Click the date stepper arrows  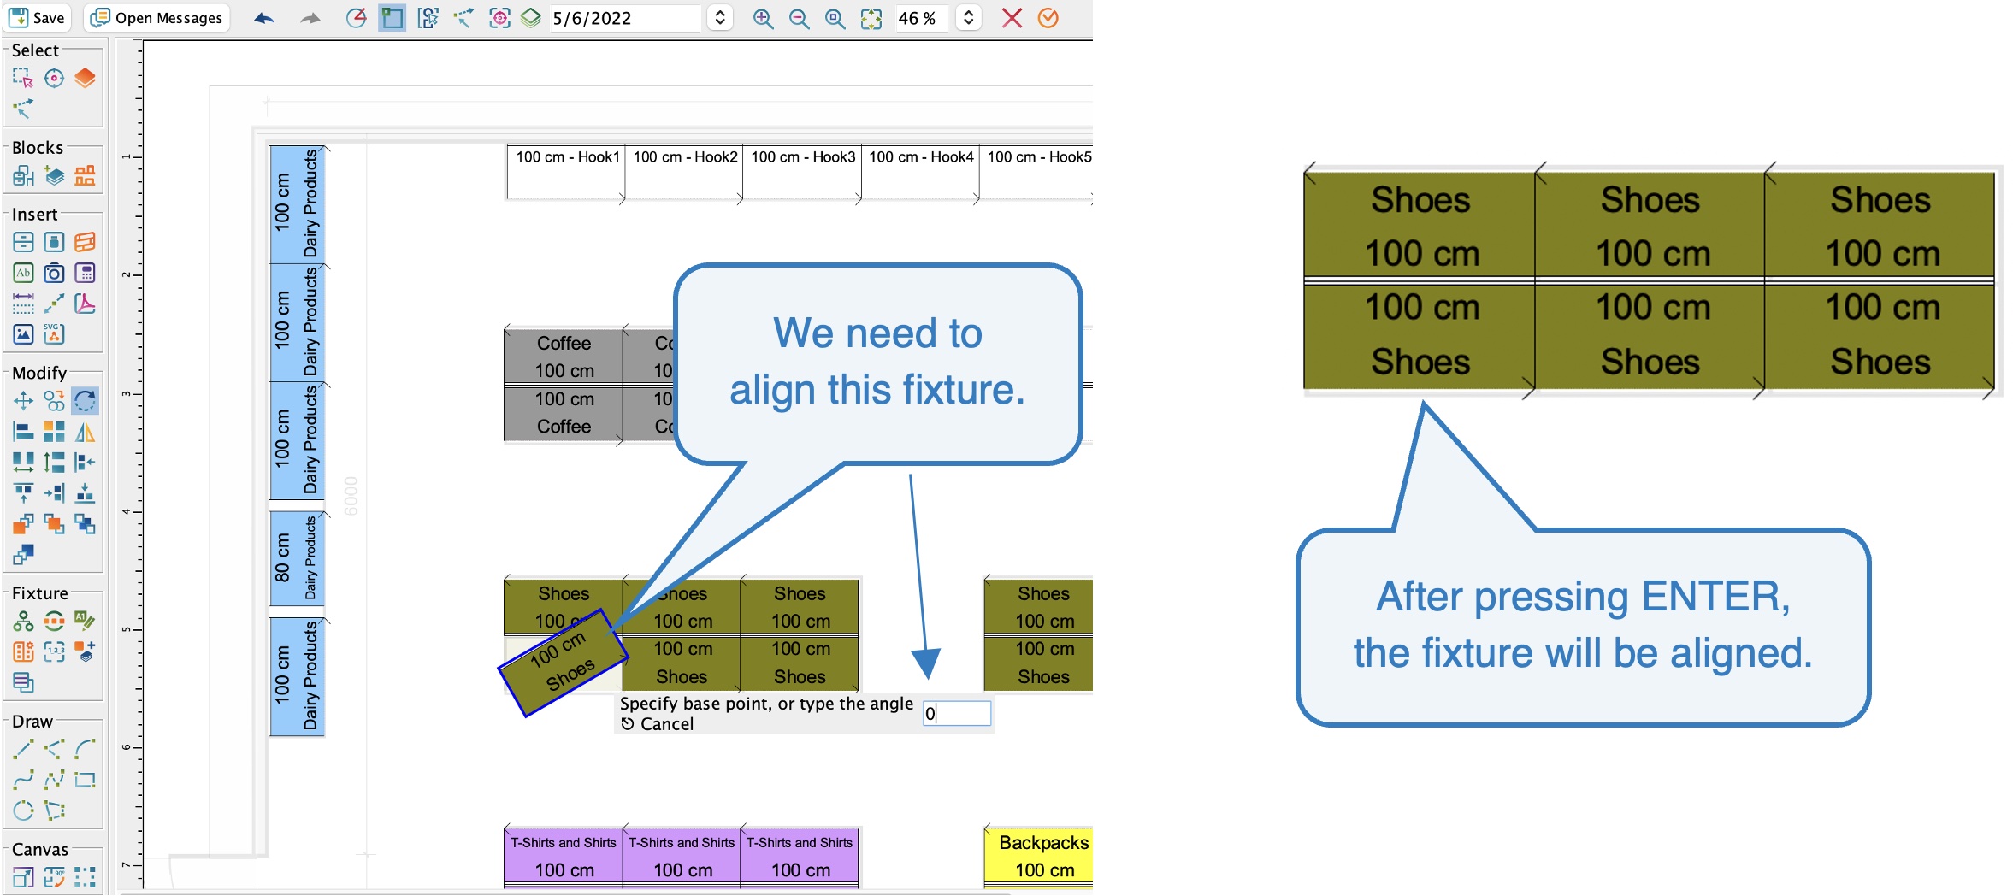[720, 18]
